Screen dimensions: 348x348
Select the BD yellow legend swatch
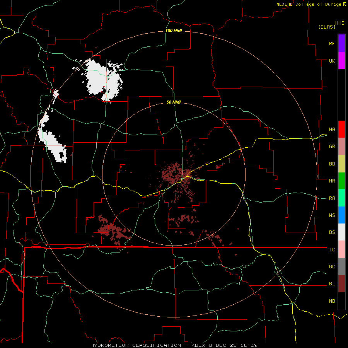click(x=341, y=164)
